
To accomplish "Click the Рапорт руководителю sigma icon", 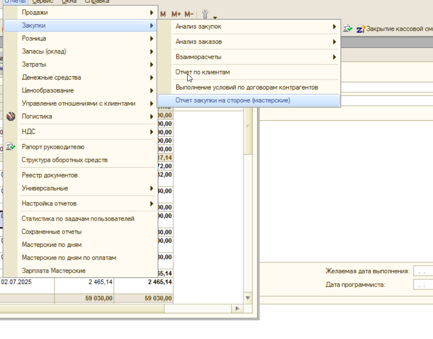I will 11,146.
